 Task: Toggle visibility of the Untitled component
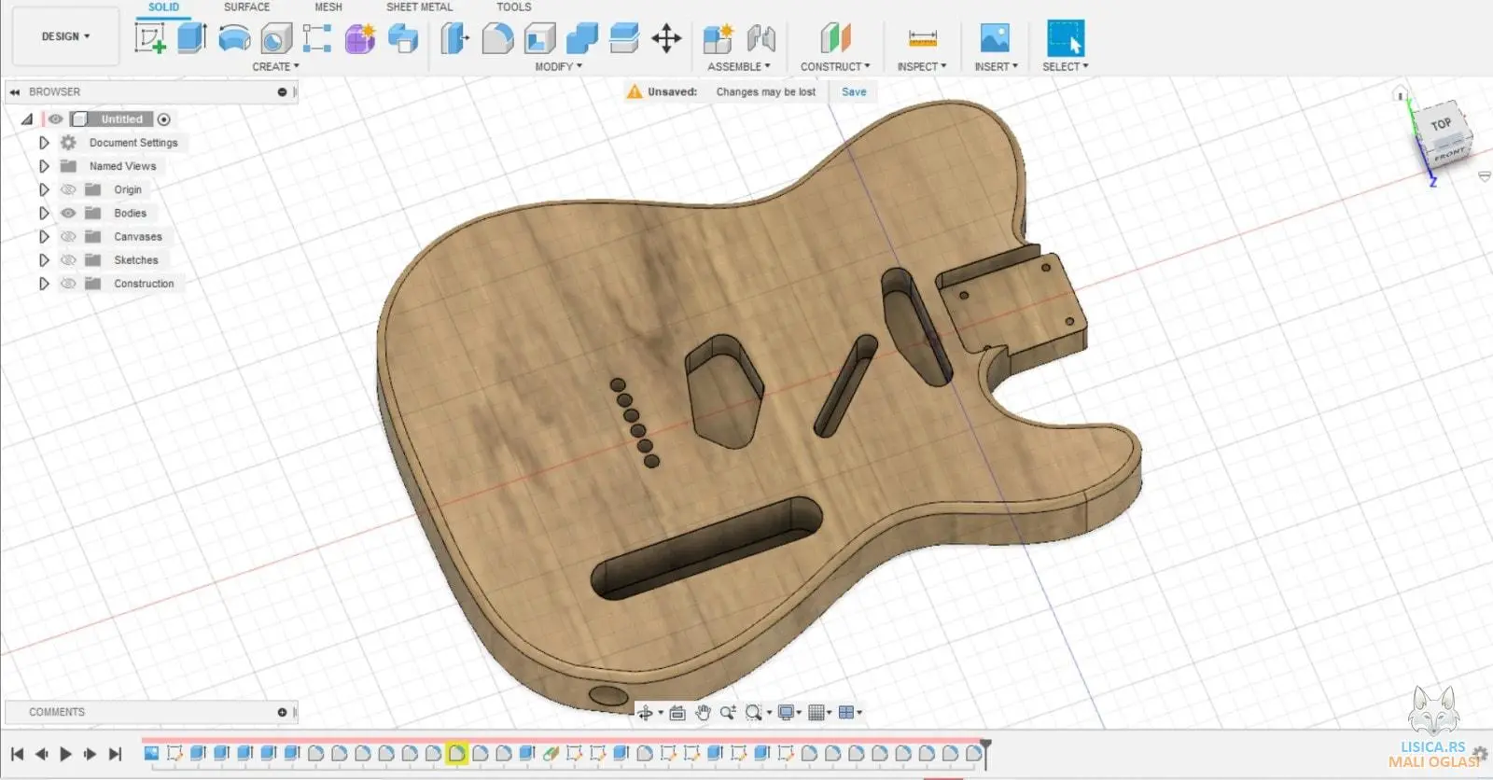point(56,119)
